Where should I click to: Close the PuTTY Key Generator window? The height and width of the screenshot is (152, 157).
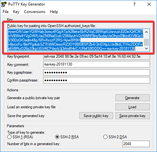tap(149, 4)
